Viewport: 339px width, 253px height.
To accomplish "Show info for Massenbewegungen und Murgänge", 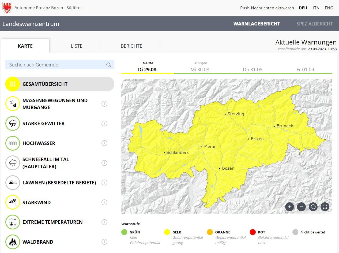I will pyautogui.click(x=104, y=104).
